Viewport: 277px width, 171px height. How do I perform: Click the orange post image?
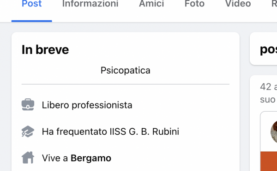[269, 161]
